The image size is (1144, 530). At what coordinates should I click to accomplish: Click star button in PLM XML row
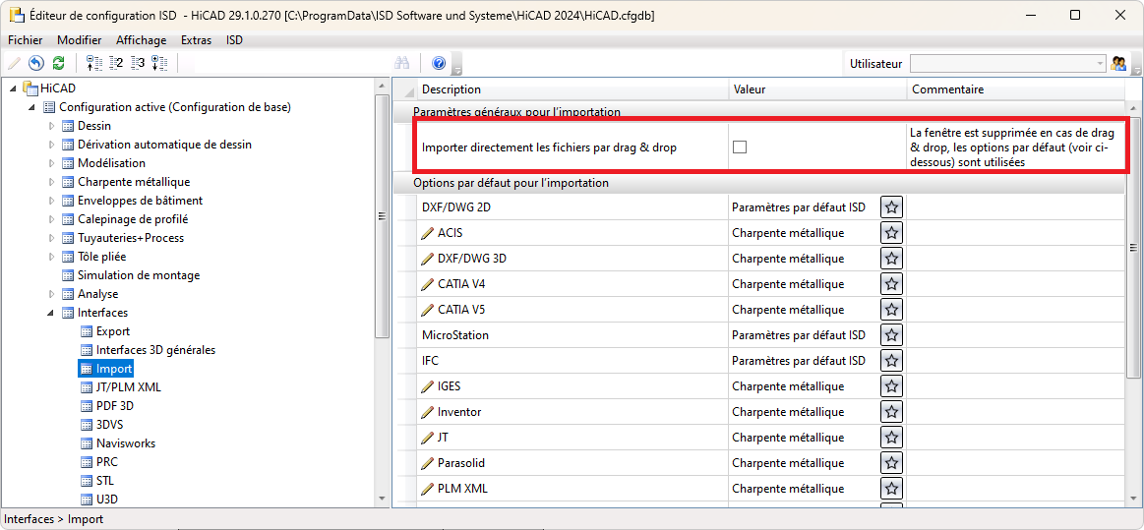pos(891,488)
